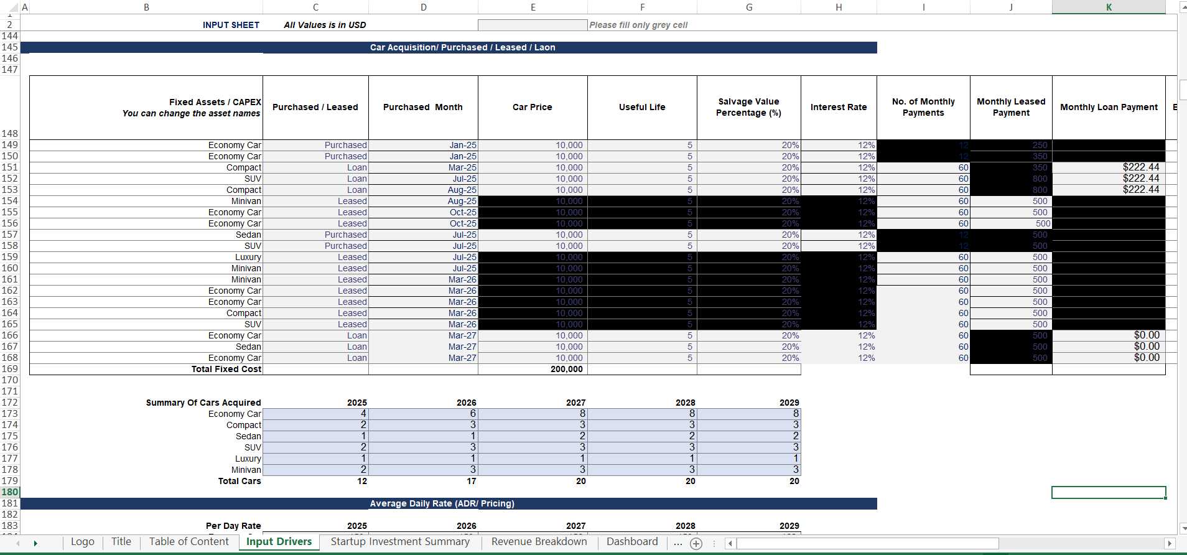Click horizontal scrollbar left arrow

click(x=729, y=543)
